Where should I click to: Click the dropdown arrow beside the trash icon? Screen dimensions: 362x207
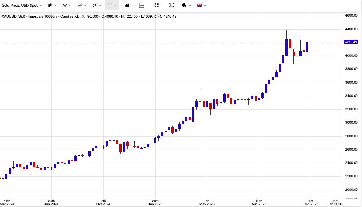(115, 5)
